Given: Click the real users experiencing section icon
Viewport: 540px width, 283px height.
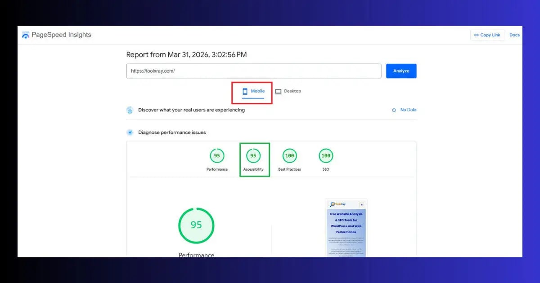Looking at the screenshot, I should (x=130, y=110).
